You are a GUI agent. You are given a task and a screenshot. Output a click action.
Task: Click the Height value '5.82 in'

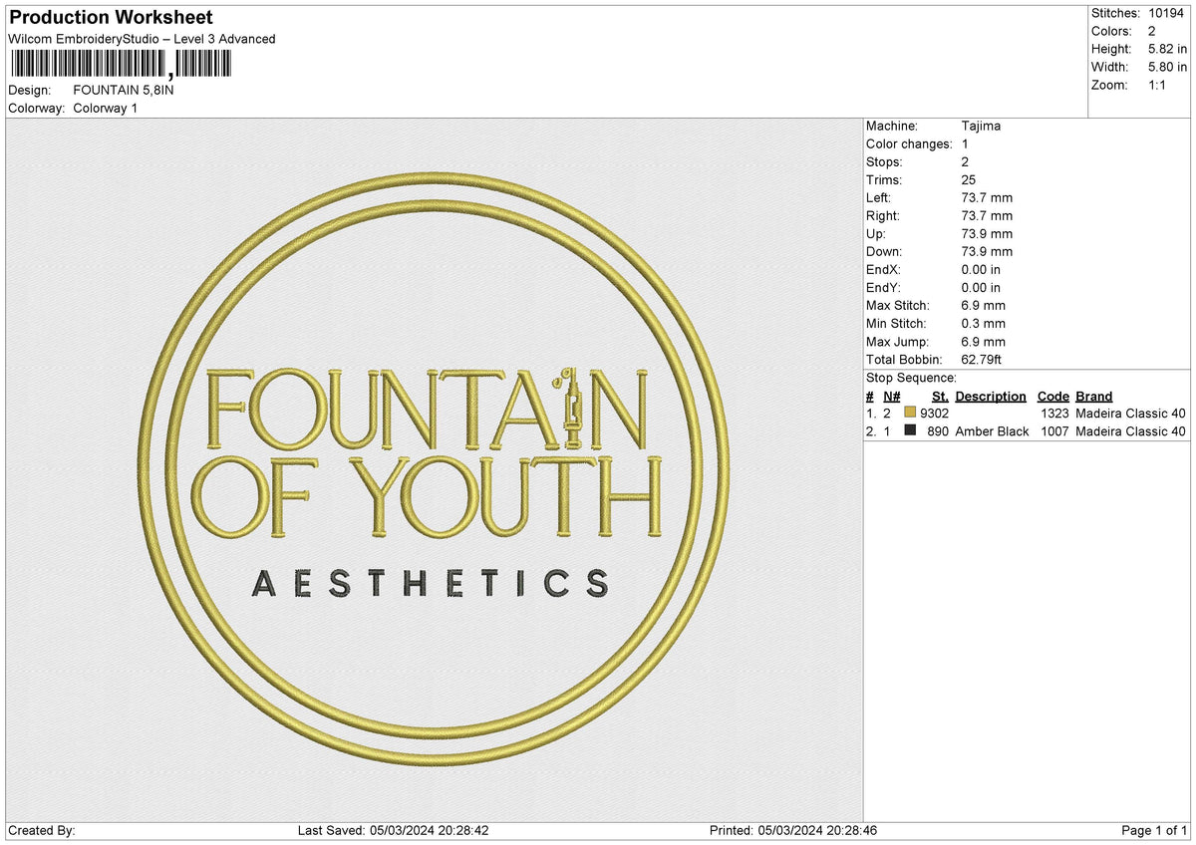(1168, 49)
